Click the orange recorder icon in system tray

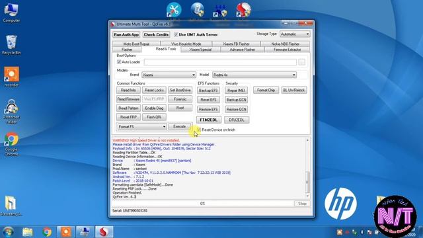(x=339, y=232)
